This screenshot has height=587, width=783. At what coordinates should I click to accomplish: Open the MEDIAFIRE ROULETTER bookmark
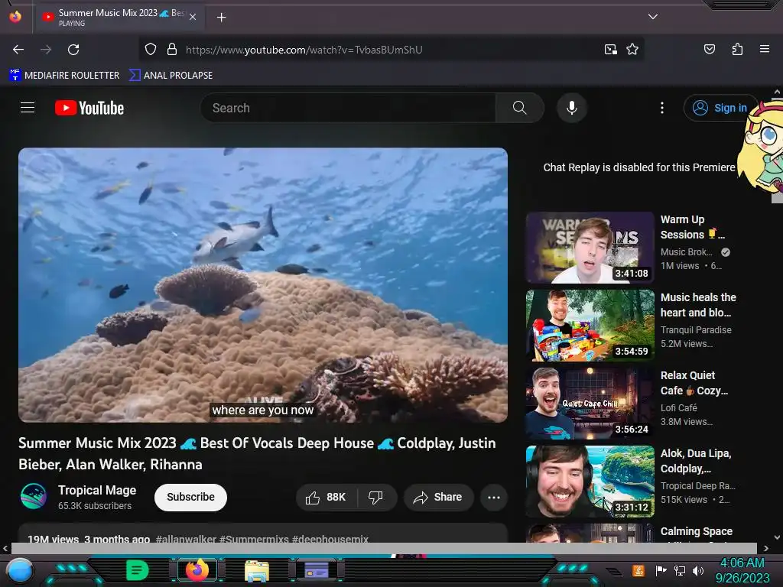click(x=64, y=76)
